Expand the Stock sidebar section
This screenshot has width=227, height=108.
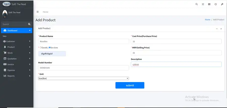point(16,53)
